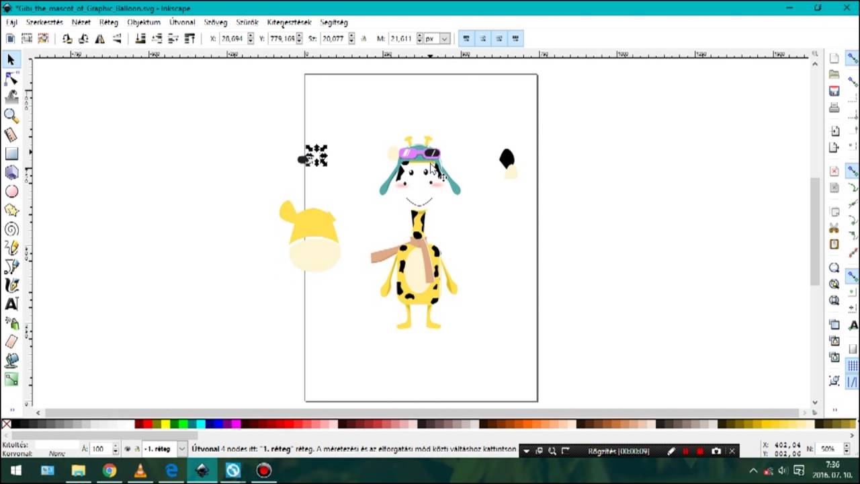Toggle the main snapping enable button

coord(853,58)
